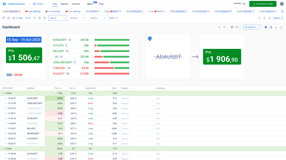Click the info icon near By symbols
This screenshot has height=160, width=286.
[x=237, y=27]
